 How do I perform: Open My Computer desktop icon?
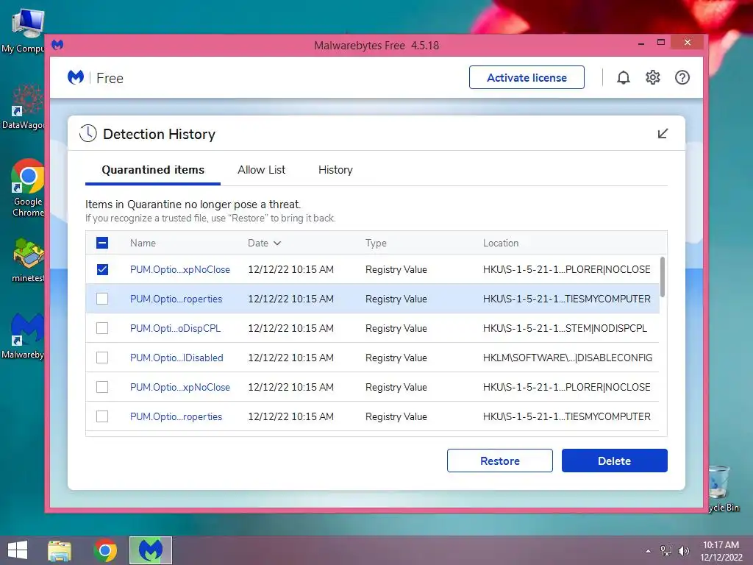pos(25,31)
